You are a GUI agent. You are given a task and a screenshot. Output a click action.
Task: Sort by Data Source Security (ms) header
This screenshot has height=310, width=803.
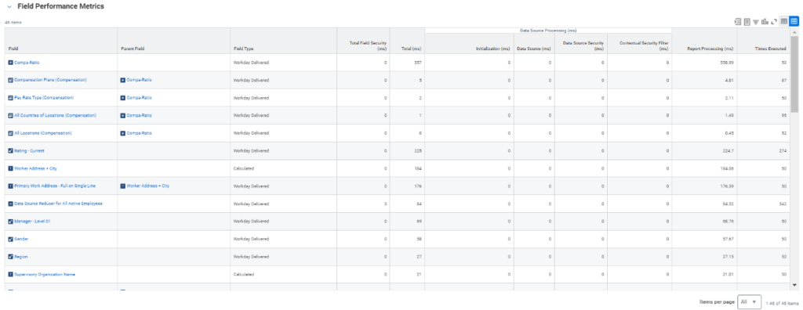pos(583,46)
